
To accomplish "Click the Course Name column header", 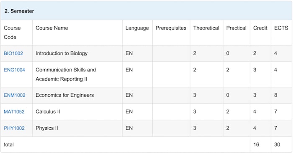I will pyautogui.click(x=52, y=28).
